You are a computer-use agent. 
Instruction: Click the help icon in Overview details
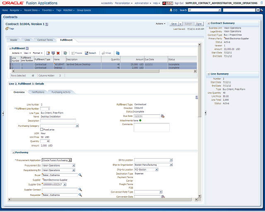tap(197, 97)
